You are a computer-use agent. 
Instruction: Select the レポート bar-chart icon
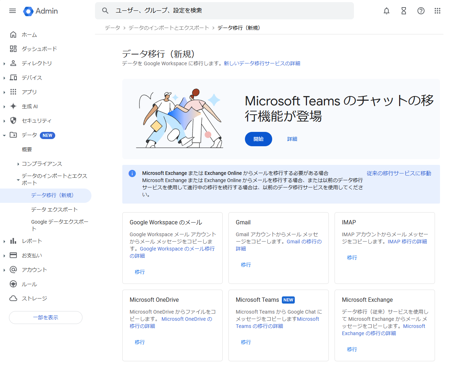point(13,240)
